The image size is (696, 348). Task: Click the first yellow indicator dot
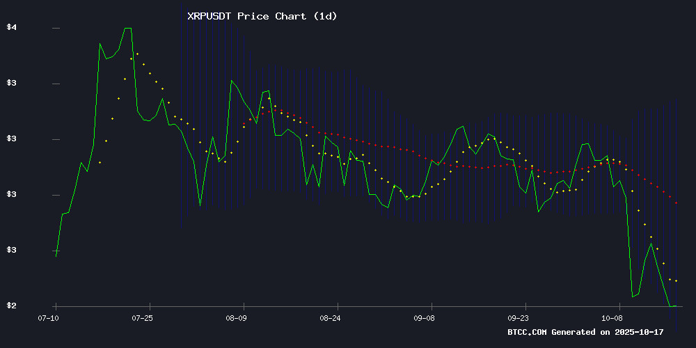(100, 162)
